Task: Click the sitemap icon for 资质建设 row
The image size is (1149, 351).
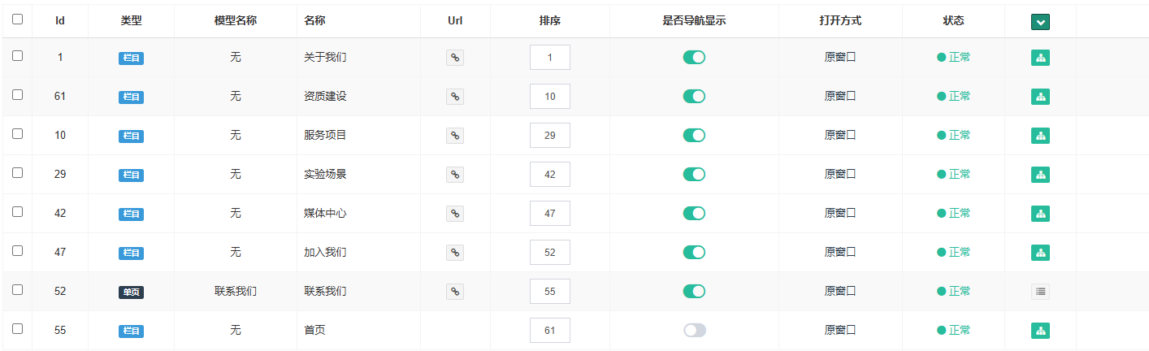Action: pos(1040,97)
